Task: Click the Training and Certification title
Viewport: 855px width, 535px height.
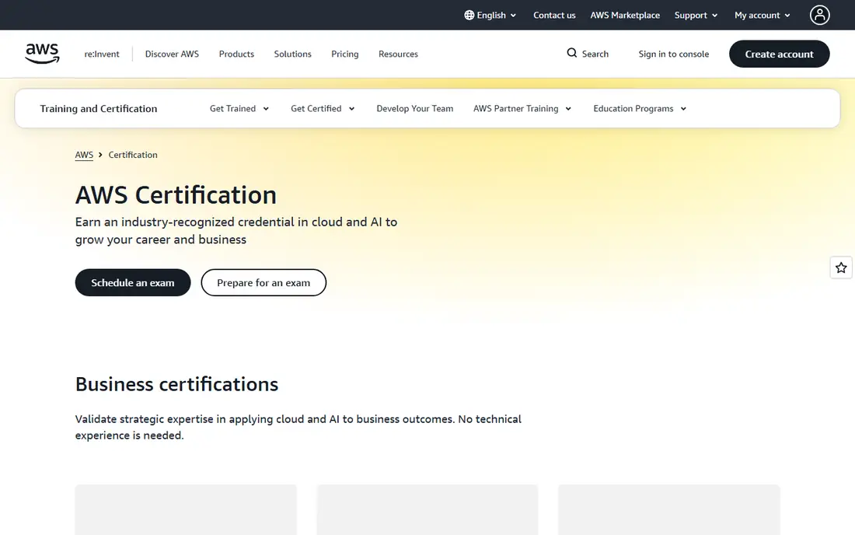Action: point(98,109)
